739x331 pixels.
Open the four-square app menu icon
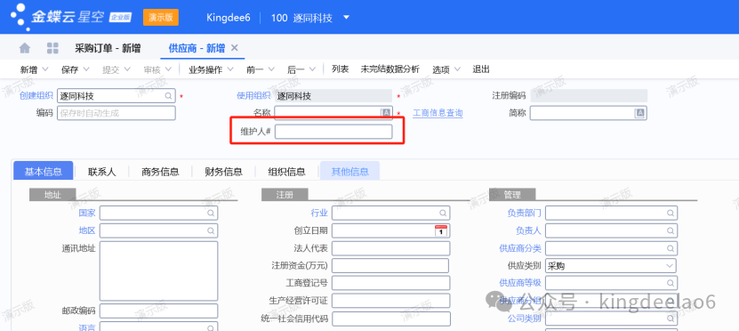[52, 48]
